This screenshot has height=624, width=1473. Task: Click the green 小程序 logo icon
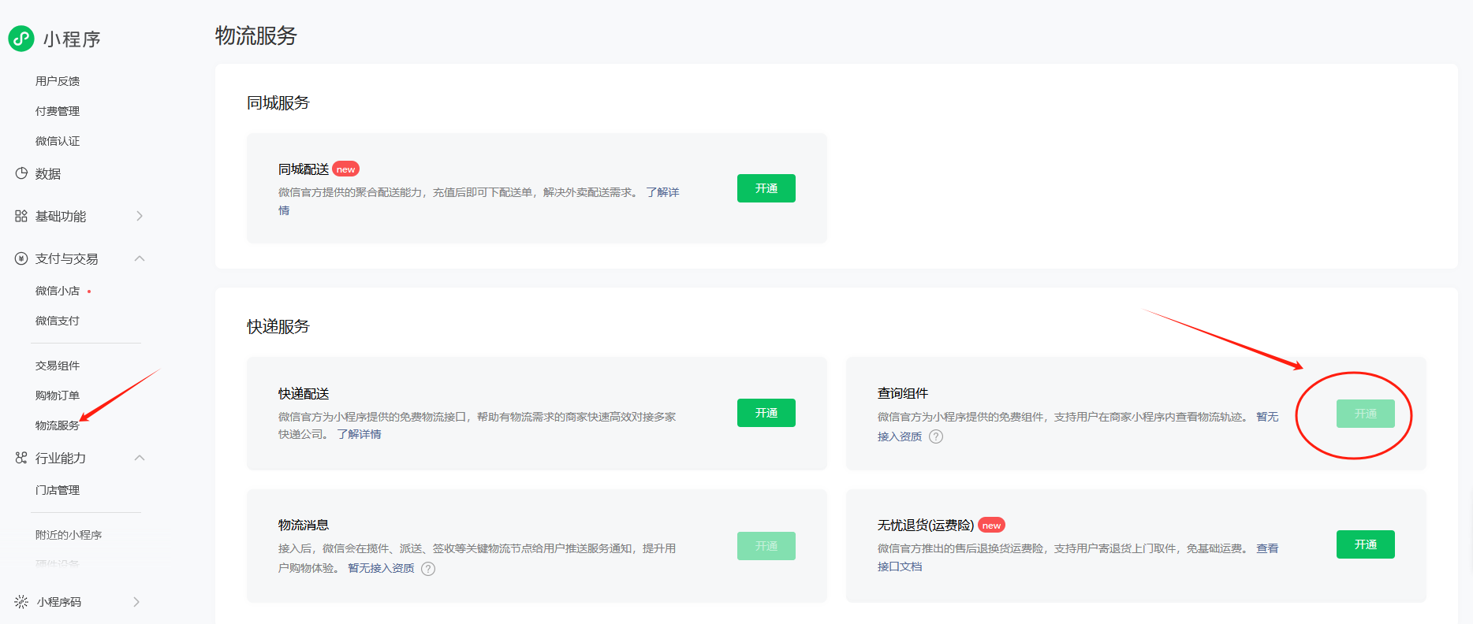(21, 39)
